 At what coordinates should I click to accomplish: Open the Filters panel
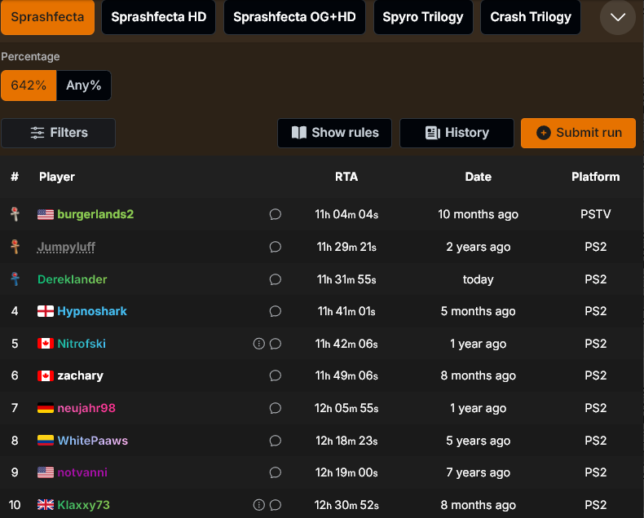tap(59, 133)
